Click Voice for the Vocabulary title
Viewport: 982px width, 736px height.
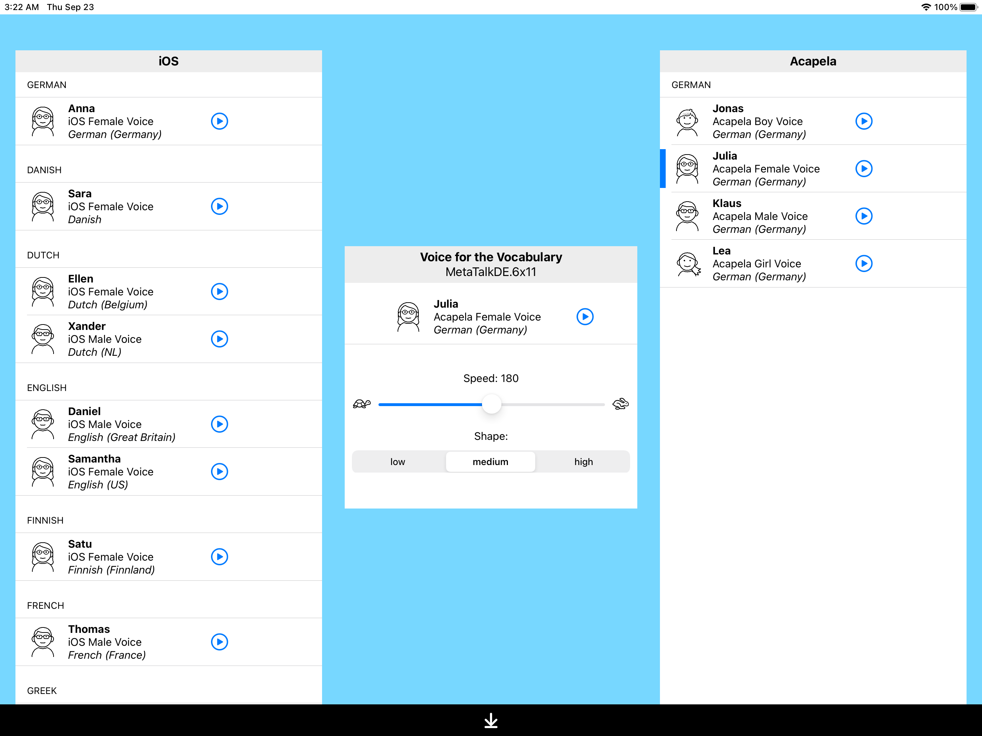[491, 257]
